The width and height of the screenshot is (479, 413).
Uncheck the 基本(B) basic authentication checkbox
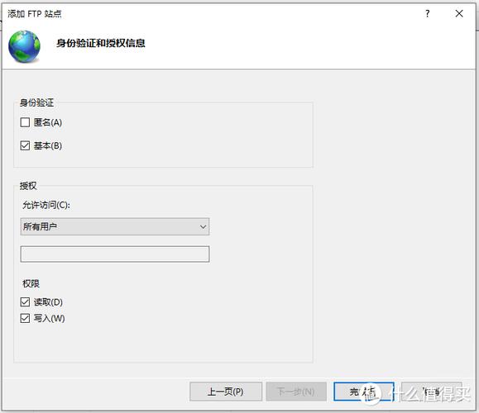[x=25, y=145]
